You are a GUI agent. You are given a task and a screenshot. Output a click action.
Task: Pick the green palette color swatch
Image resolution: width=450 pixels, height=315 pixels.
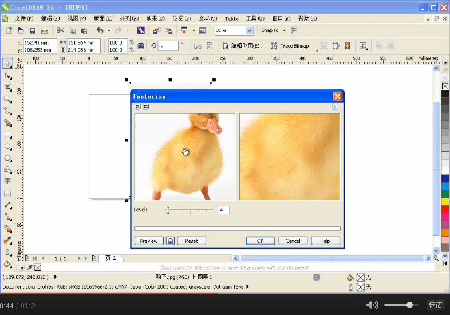click(x=445, y=194)
